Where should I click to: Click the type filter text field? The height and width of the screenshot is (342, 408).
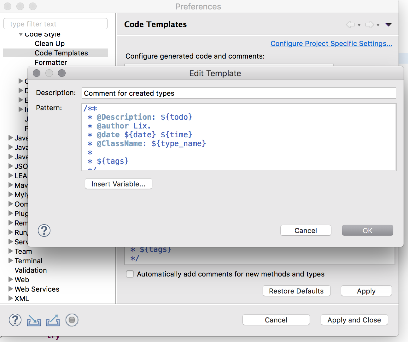click(x=55, y=24)
